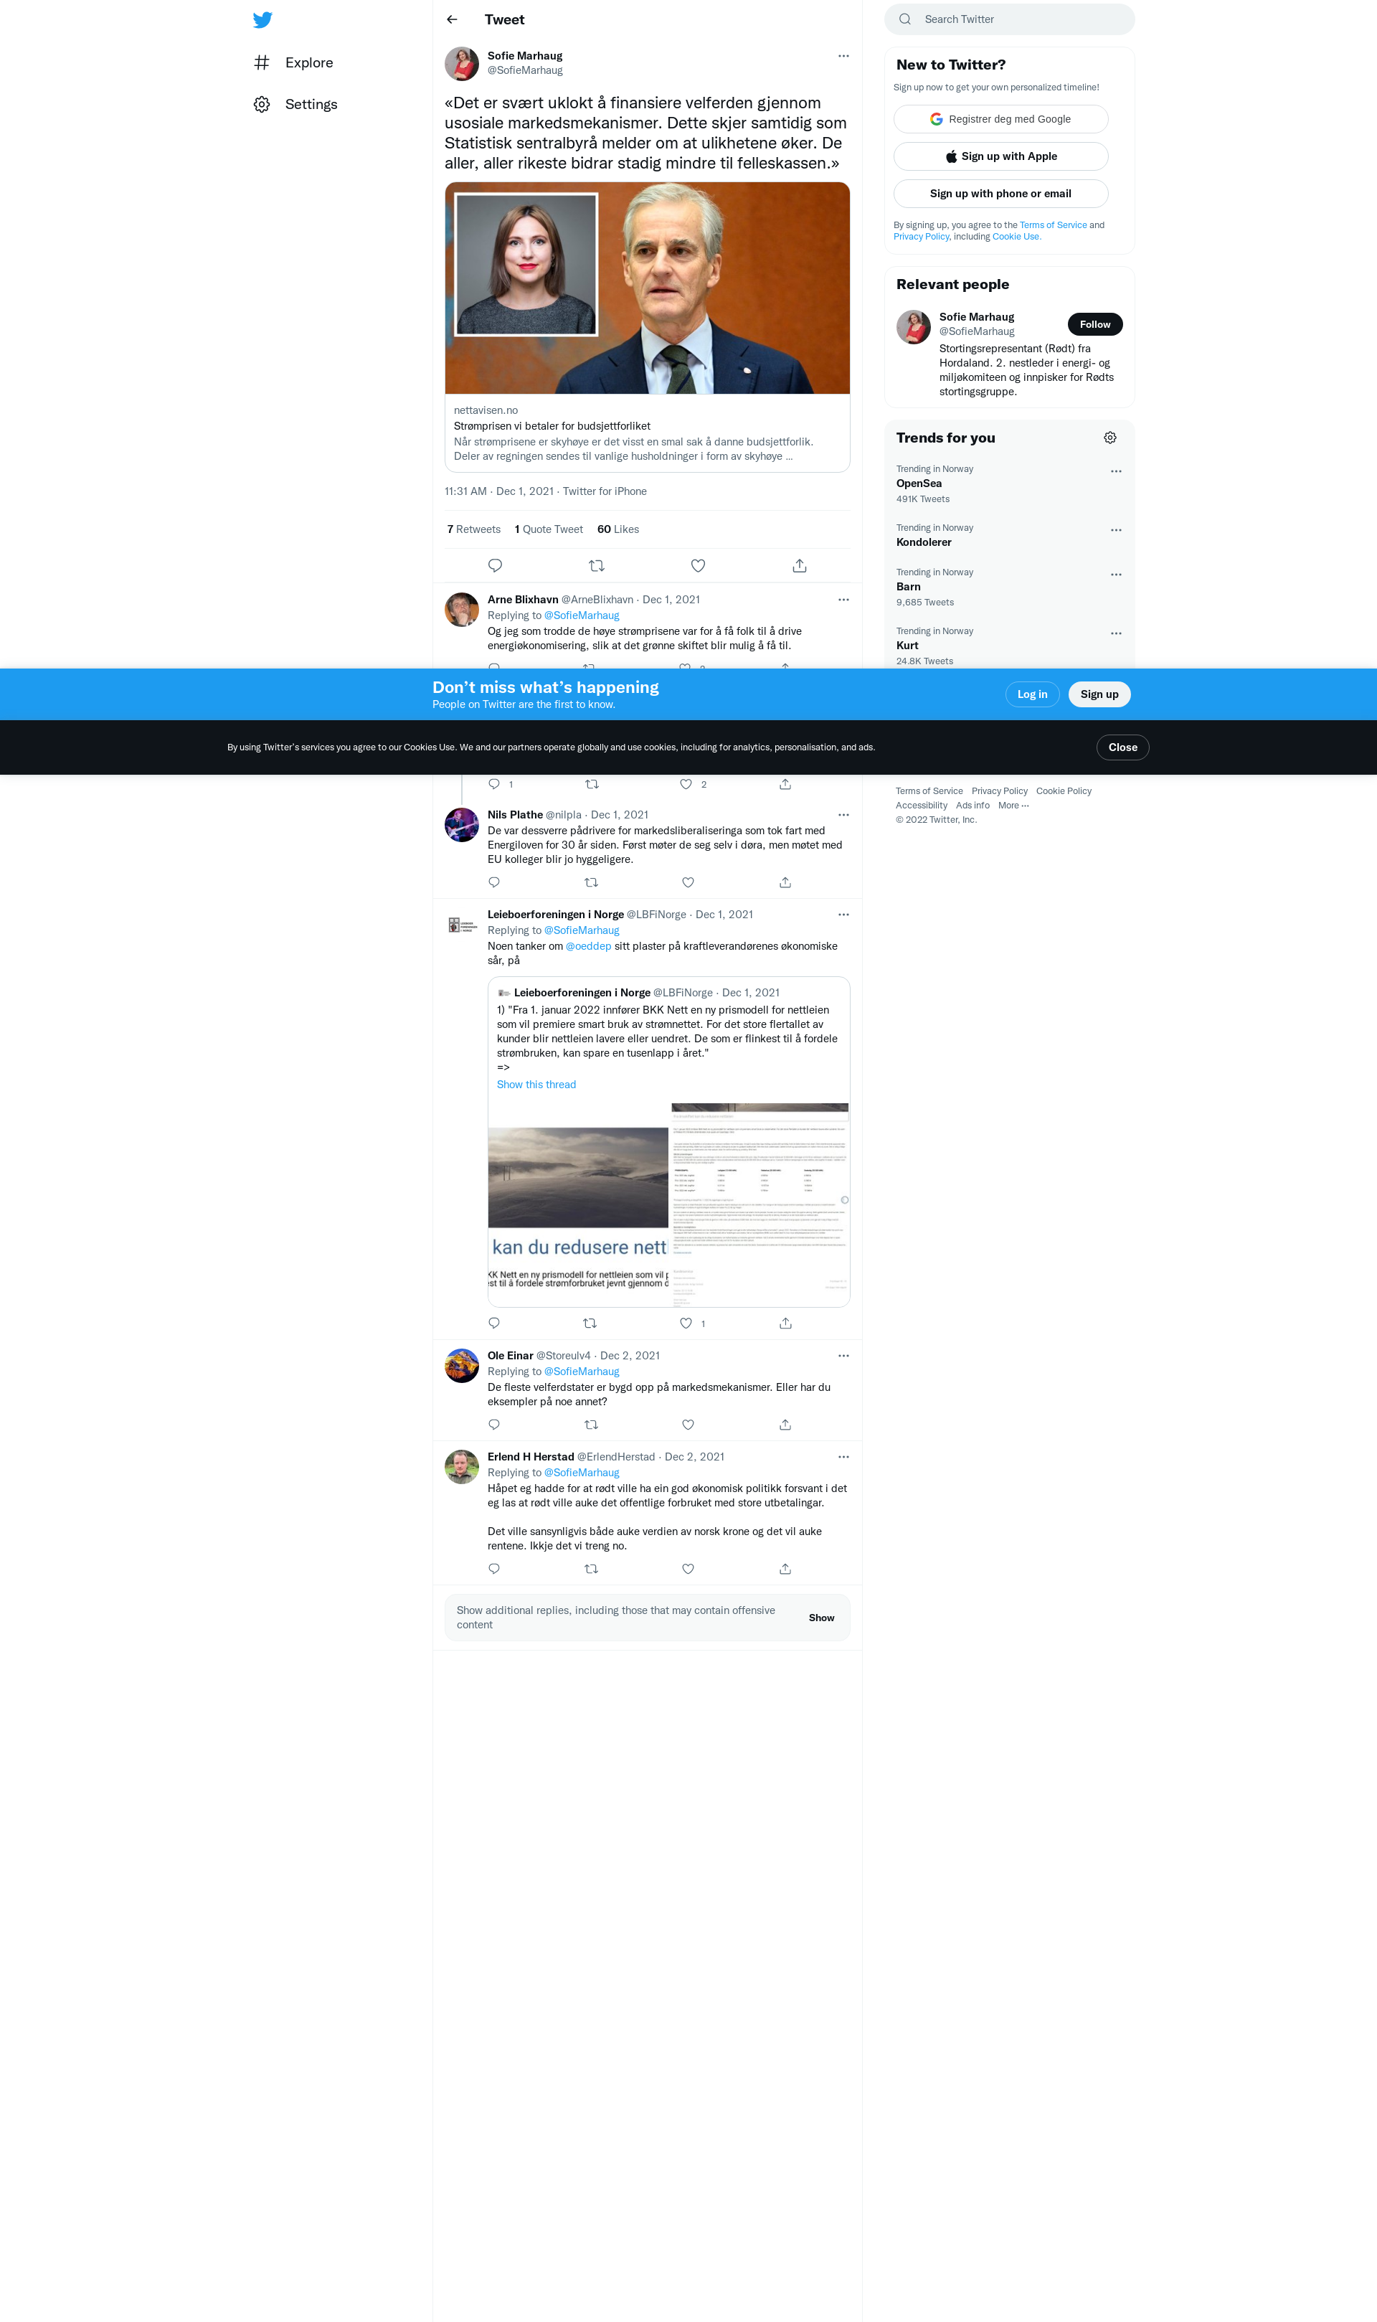This screenshot has width=1377, height=2322.
Task: Expand the More footer links menu
Action: click(x=1013, y=806)
